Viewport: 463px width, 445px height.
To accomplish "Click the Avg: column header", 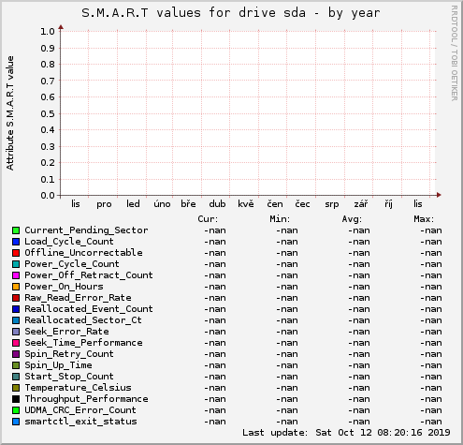I will 352,219.
